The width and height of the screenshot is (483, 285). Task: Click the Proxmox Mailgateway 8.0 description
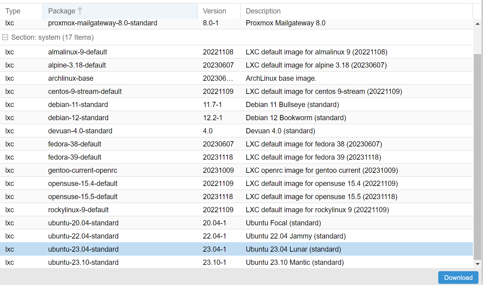[x=286, y=23]
